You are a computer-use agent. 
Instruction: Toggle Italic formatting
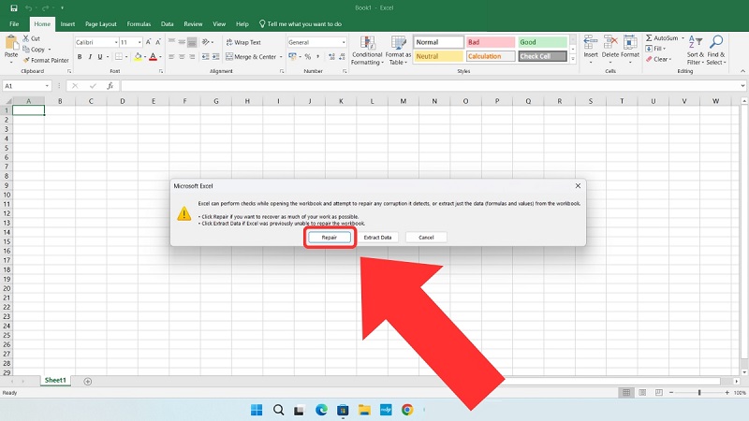(91, 56)
